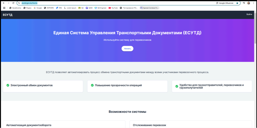Image resolution: width=257 pixels, height=128 pixels.
Task: Open the SMTOWN bookmark
Action: click(x=49, y=8)
